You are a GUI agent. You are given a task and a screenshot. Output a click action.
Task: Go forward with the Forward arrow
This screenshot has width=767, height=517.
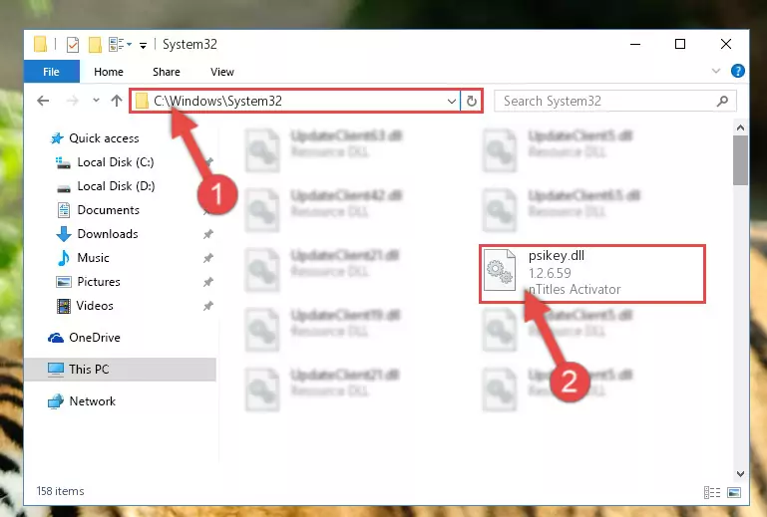coord(73,101)
